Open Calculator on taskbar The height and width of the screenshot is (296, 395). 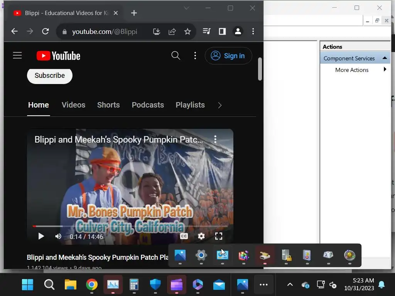pos(134,285)
